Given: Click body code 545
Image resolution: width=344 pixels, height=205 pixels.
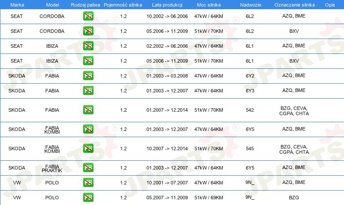Looking at the screenshot, I should (250, 148).
